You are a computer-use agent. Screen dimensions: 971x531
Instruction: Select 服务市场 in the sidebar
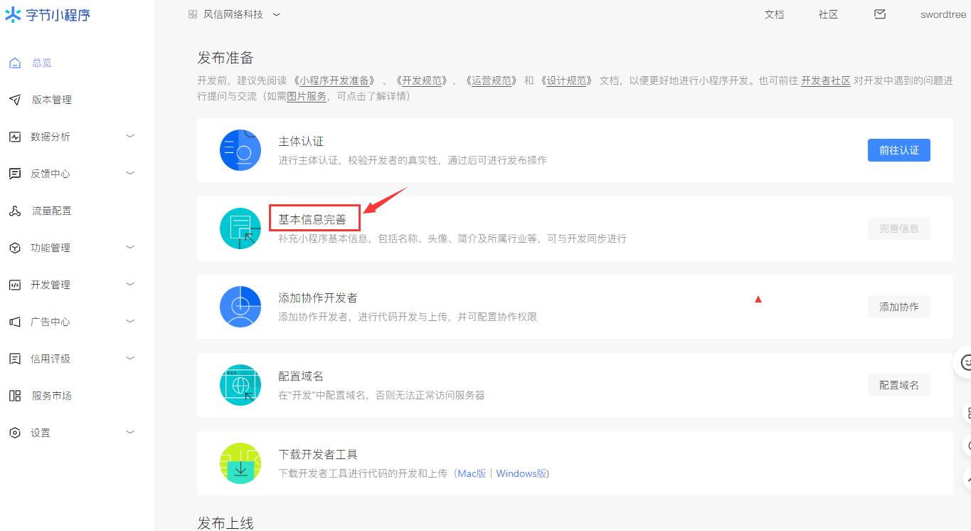[x=51, y=396]
